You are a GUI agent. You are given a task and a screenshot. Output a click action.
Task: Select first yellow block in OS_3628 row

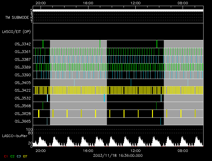click(x=39, y=113)
